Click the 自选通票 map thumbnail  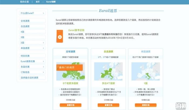point(108,71)
